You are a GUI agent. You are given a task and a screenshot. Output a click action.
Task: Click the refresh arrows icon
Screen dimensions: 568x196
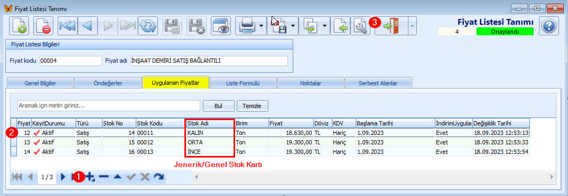click(x=148, y=26)
